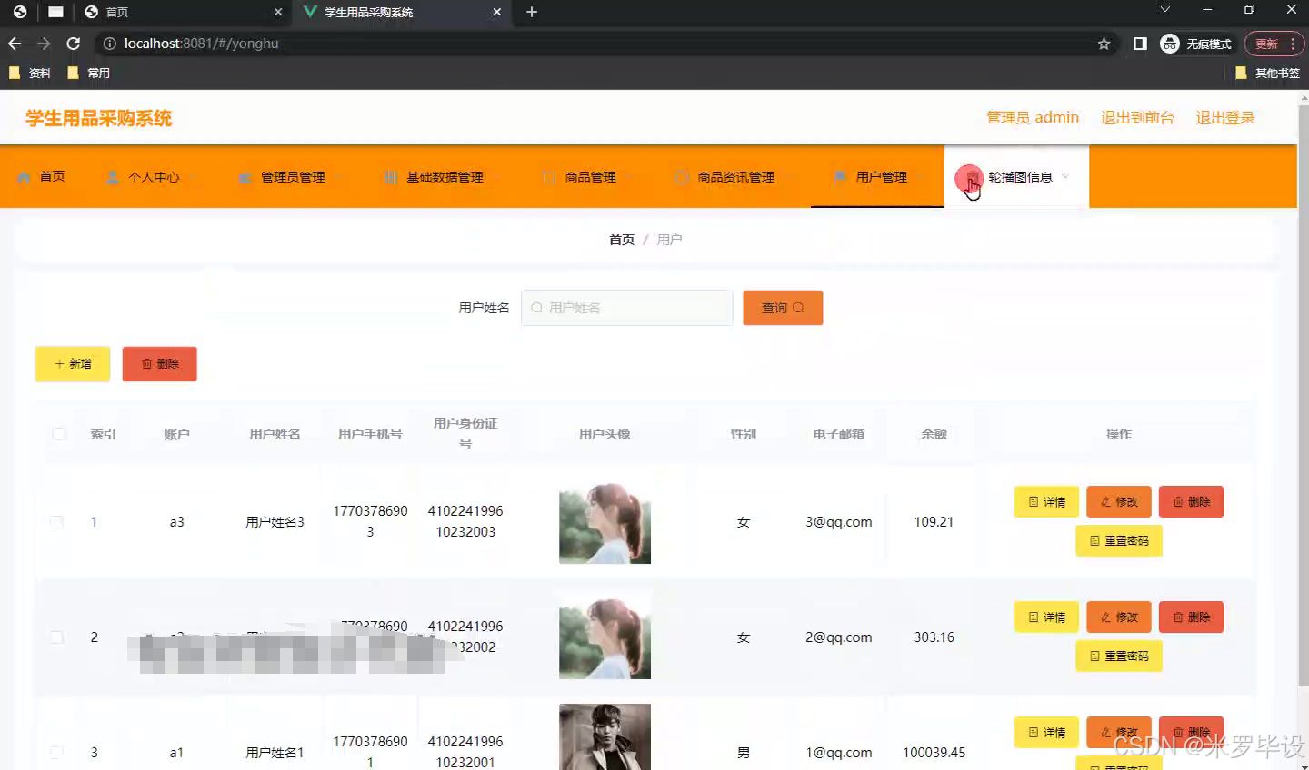This screenshot has width=1309, height=770.
Task: Open the 商品管理 dropdown
Action: [x=631, y=177]
